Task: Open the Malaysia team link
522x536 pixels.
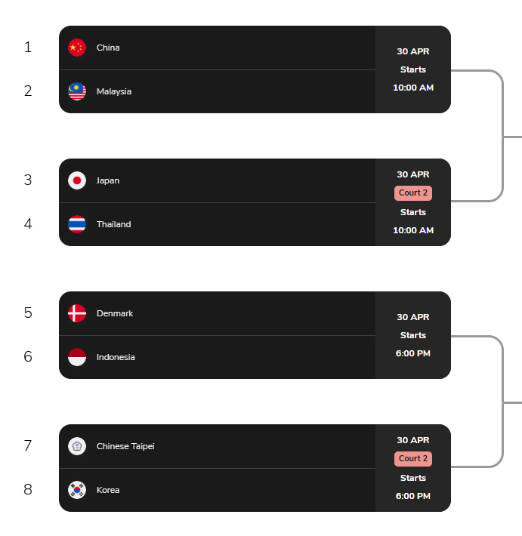Action: pos(114,91)
